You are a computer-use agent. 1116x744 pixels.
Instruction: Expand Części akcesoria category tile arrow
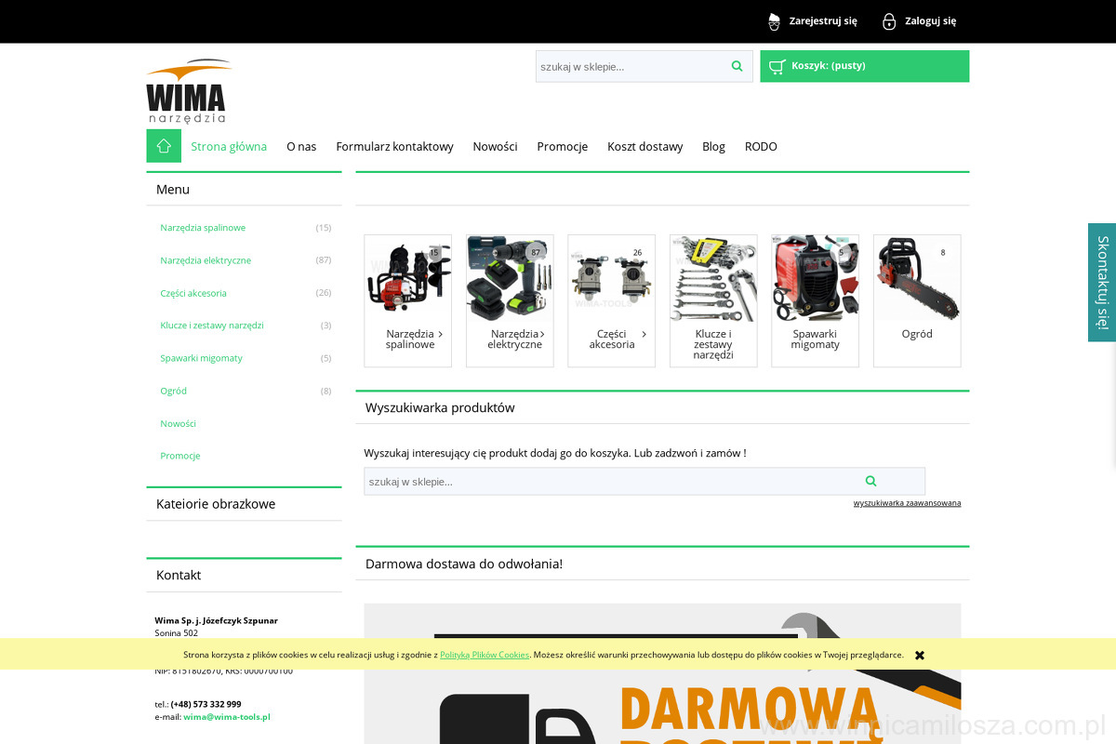point(644,334)
